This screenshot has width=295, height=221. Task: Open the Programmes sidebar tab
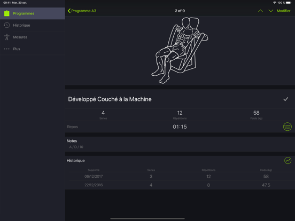(x=33, y=13)
